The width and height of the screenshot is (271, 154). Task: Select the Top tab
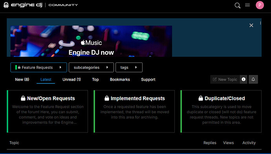coord(95,79)
